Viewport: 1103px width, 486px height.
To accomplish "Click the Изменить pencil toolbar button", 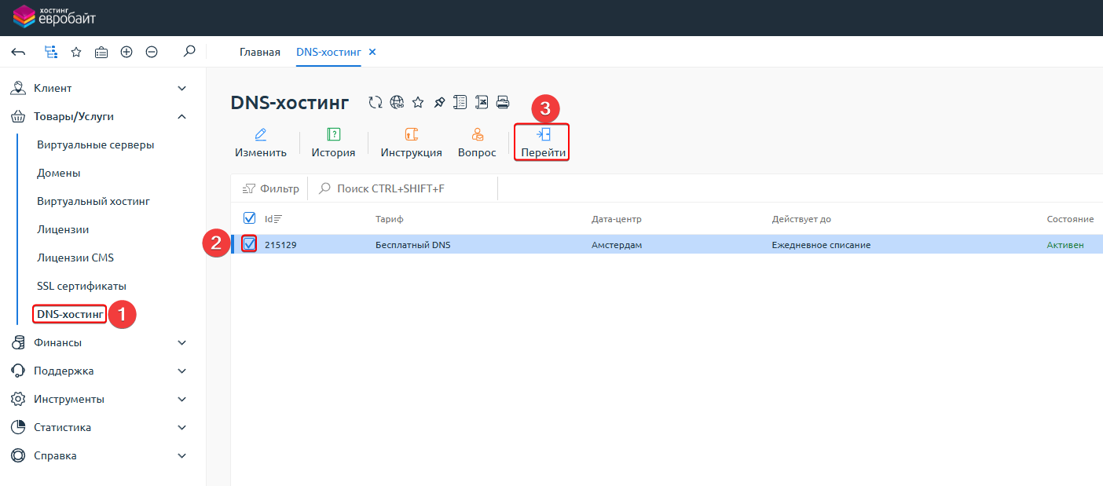I will [261, 143].
